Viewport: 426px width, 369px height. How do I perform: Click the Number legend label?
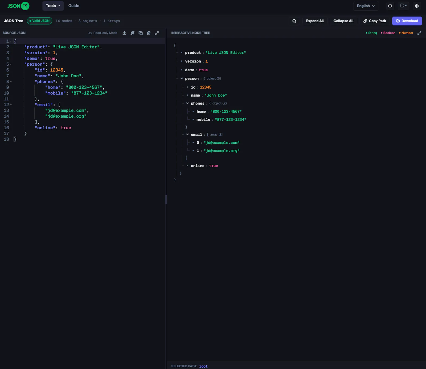(x=406, y=33)
